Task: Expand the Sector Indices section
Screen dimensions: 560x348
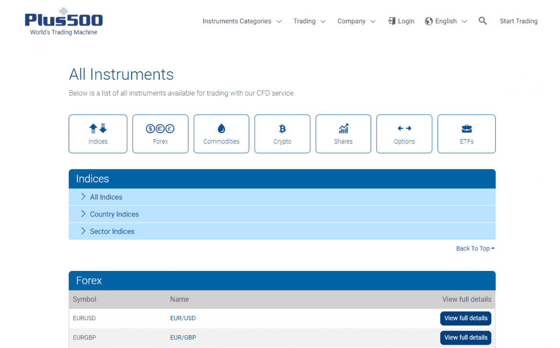Action: (112, 231)
